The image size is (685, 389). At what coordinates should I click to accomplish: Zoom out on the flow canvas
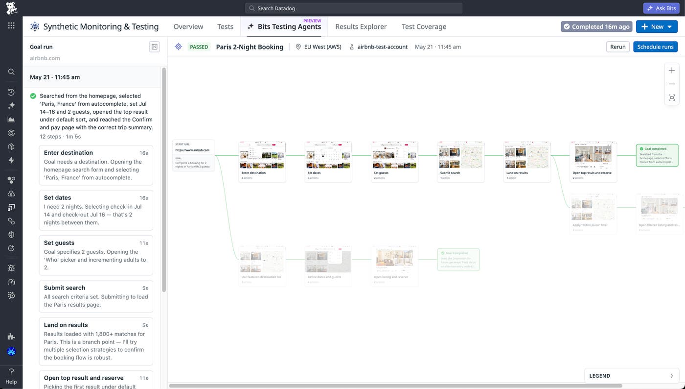672,84
